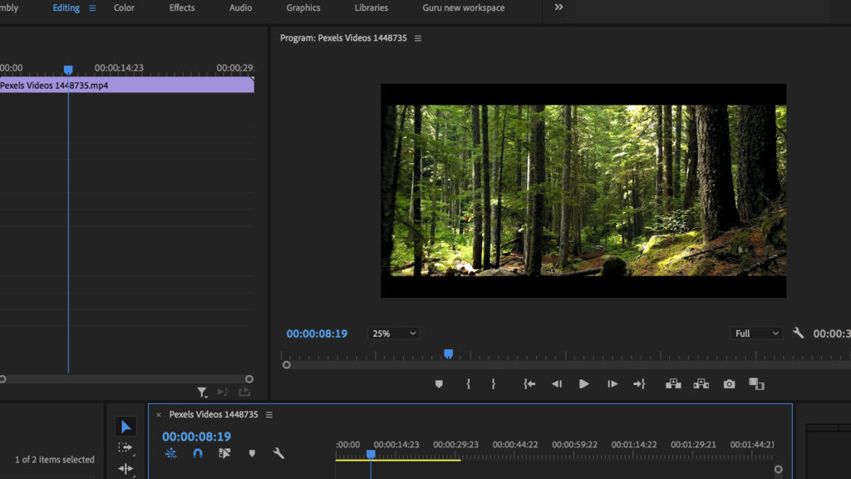Screen dimensions: 851x479
Task: Click the Export Frame camera icon
Action: pyautogui.click(x=729, y=383)
